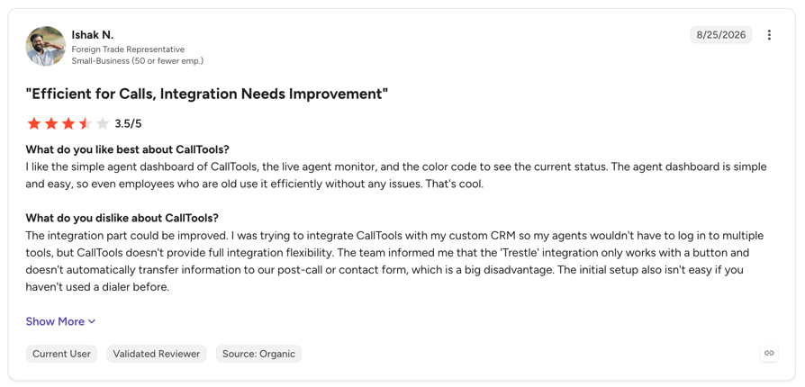
Task: Click the 3.5/5 rating score
Action: [x=129, y=123]
